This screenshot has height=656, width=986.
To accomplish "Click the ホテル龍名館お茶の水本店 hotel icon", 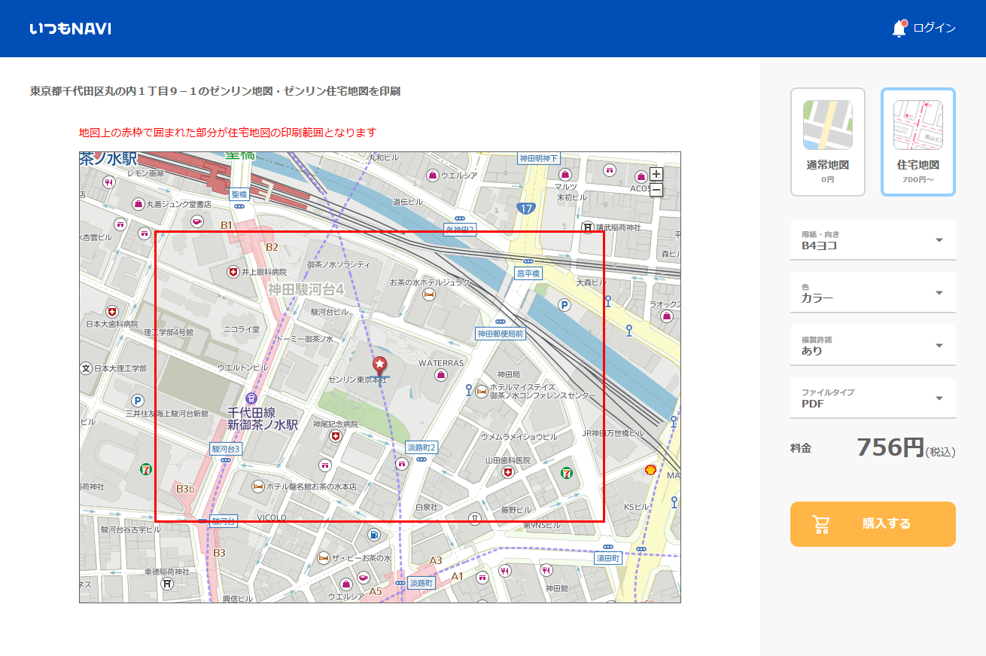I will click(258, 487).
